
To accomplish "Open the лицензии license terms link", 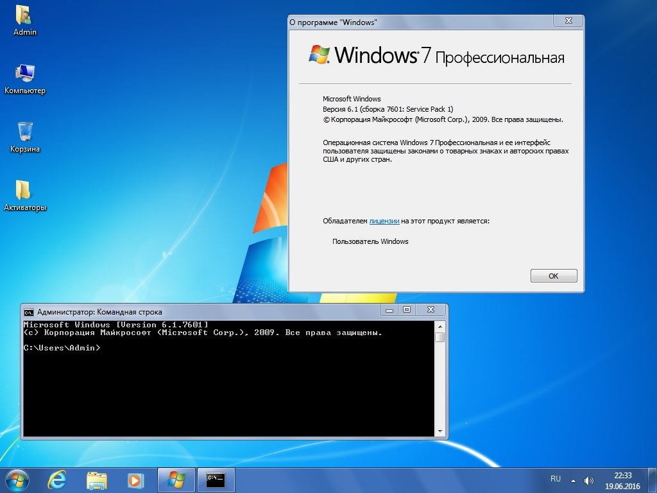I will pyautogui.click(x=384, y=221).
